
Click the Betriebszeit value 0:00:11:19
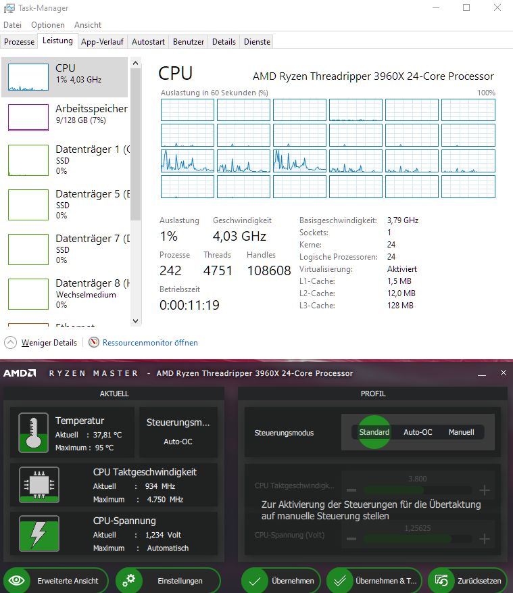point(189,305)
